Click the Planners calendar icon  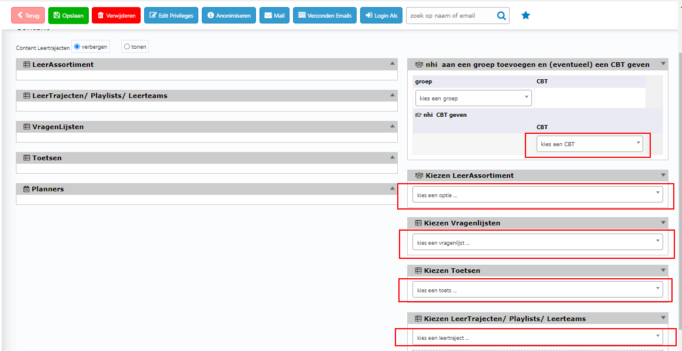click(x=26, y=190)
